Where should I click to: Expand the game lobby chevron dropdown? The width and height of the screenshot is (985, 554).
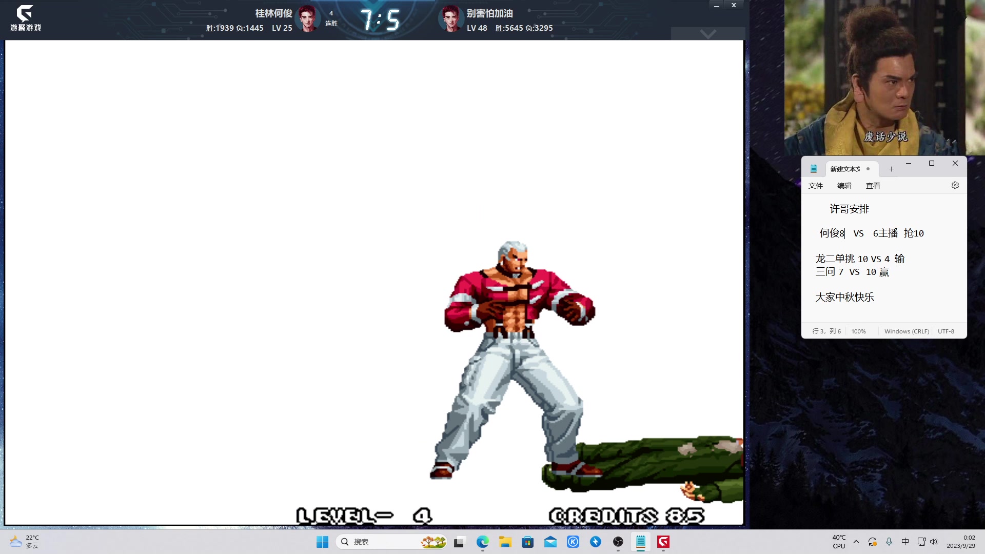(x=708, y=34)
